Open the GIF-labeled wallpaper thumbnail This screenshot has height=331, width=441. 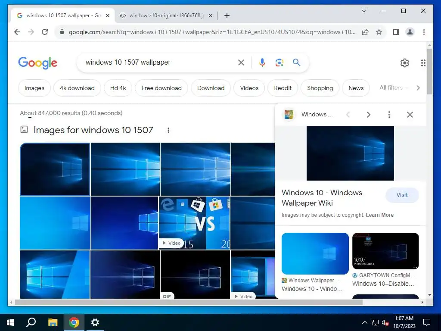coord(195,275)
